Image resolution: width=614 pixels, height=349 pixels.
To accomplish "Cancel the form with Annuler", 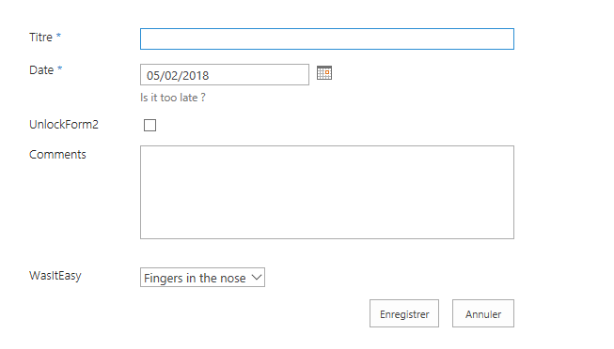I will [x=483, y=313].
